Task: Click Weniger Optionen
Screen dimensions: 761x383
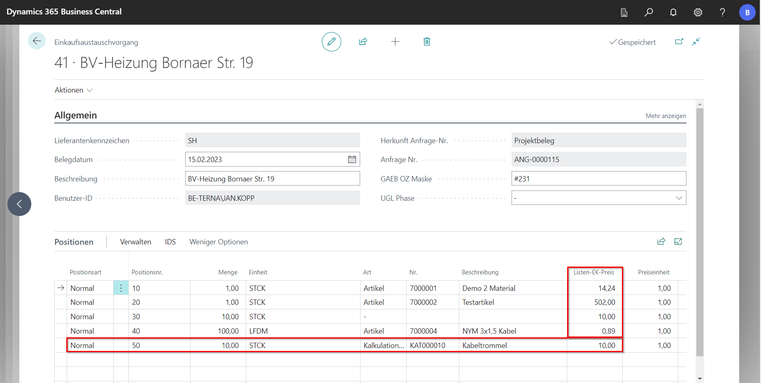Action: 219,242
